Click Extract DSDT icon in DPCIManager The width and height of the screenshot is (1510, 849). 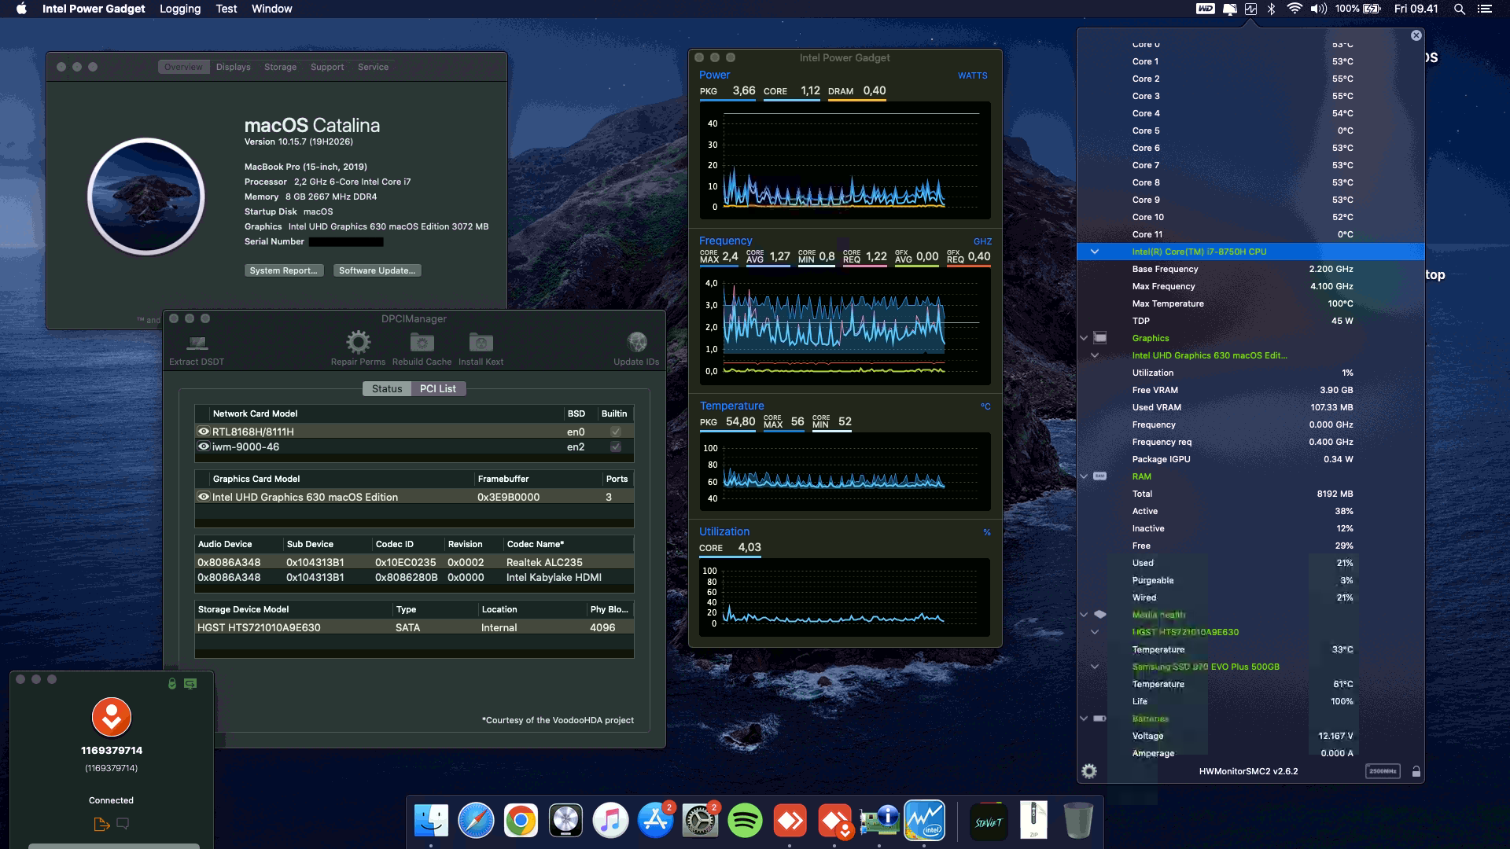coord(197,343)
